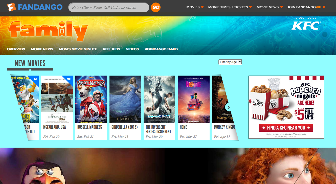The height and width of the screenshot is (184, 336).
Task: Click the Fri, Feb 20 release date
Action: pos(51,137)
